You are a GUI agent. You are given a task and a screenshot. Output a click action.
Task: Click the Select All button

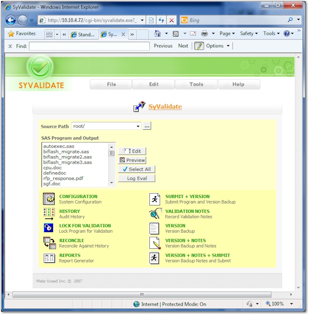pyautogui.click(x=137, y=169)
